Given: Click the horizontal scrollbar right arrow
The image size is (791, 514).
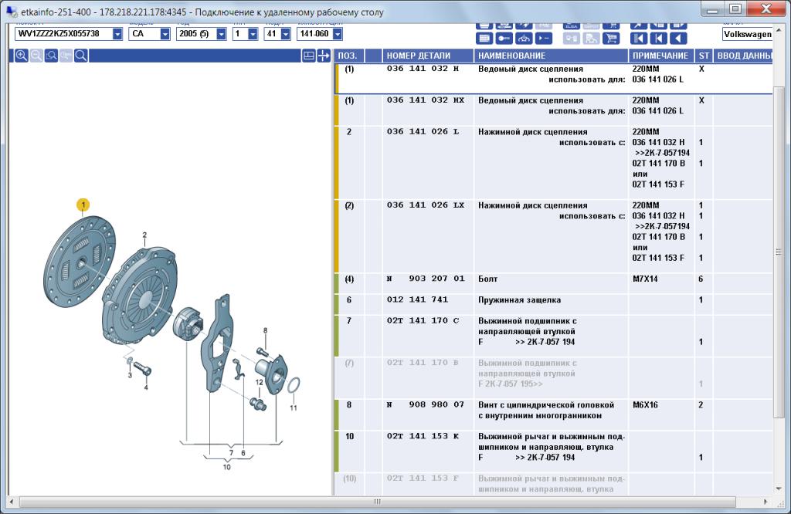Looking at the screenshot, I should tap(766, 502).
